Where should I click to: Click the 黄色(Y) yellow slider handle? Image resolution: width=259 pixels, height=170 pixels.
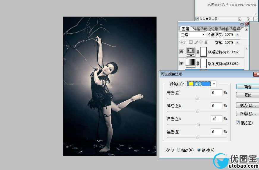[198, 124]
